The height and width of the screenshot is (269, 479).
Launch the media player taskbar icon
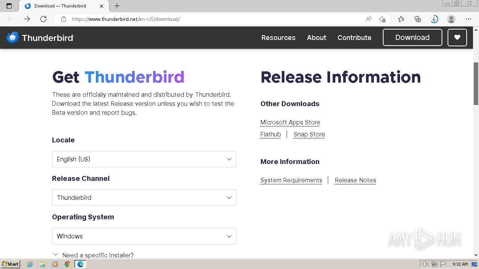tap(55, 264)
